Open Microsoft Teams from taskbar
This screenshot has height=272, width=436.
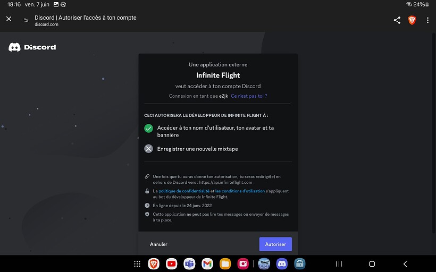[x=189, y=264]
